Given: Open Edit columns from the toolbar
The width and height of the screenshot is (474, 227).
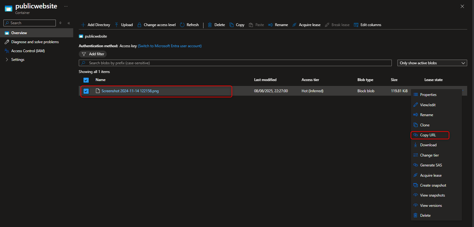Looking at the screenshot, I should (356, 25).
